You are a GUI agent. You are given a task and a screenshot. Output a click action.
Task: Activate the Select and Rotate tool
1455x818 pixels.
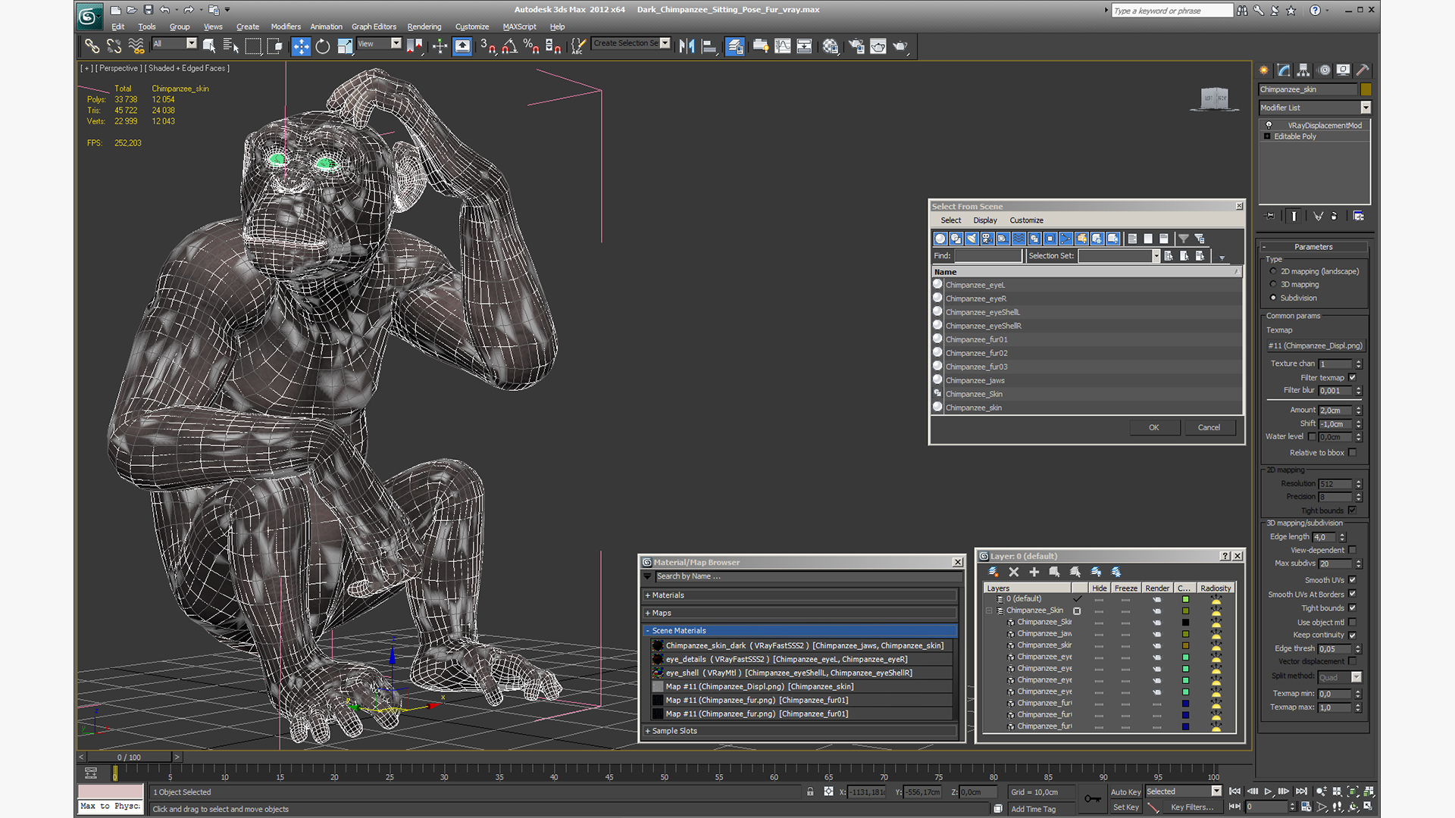(323, 46)
